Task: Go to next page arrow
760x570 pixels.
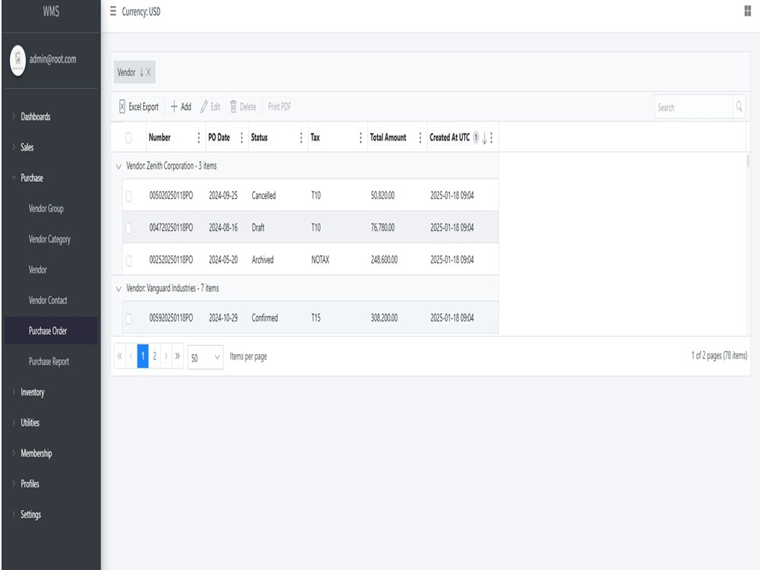Action: (166, 356)
